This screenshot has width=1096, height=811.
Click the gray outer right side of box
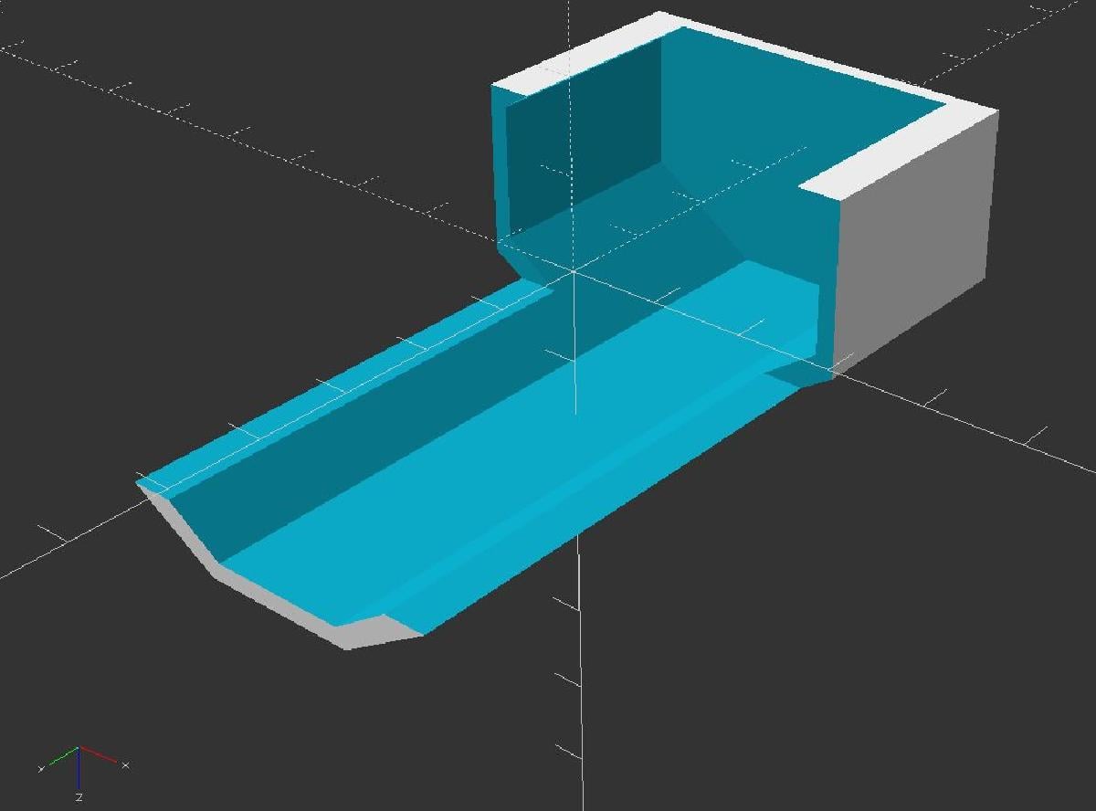(x=913, y=247)
